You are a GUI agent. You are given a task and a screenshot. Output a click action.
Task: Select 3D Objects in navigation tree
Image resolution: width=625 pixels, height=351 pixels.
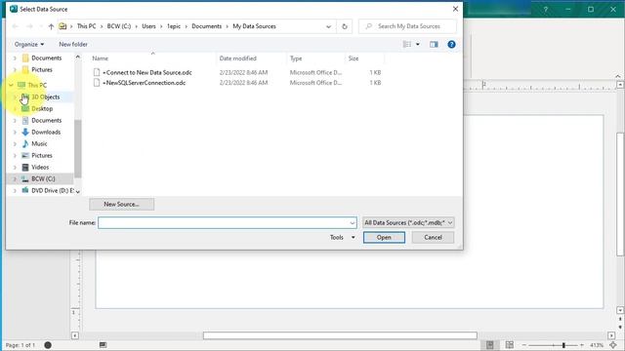[x=46, y=97]
